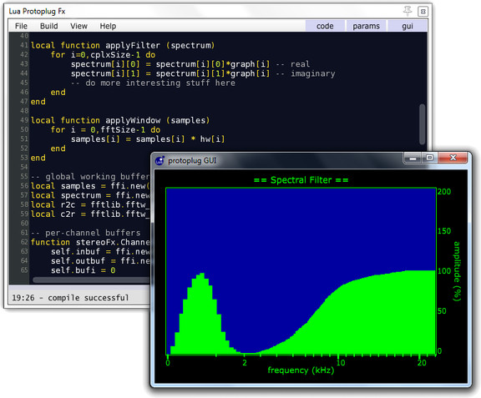Click the horizontal scrollbar below the code
This screenshot has width=481, height=398.
(x=92, y=280)
